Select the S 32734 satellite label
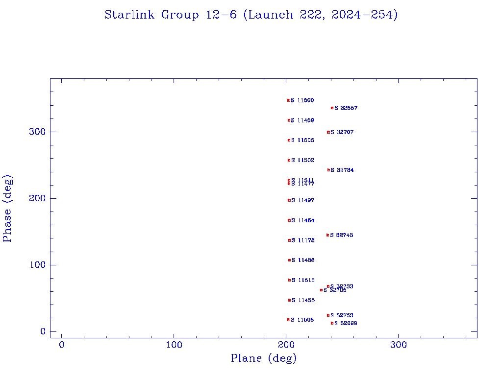 (x=342, y=170)
